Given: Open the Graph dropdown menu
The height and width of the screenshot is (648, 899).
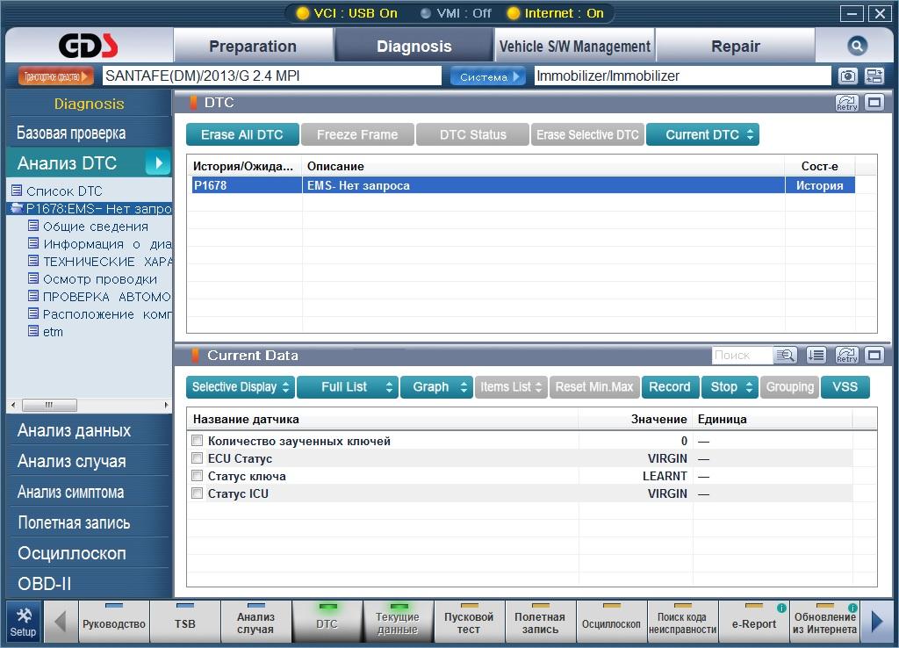Looking at the screenshot, I should [437, 387].
